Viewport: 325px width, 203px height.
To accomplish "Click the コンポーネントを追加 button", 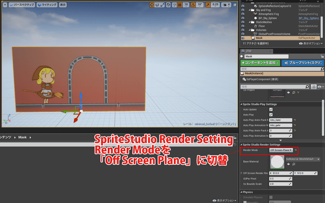I will click(260, 63).
